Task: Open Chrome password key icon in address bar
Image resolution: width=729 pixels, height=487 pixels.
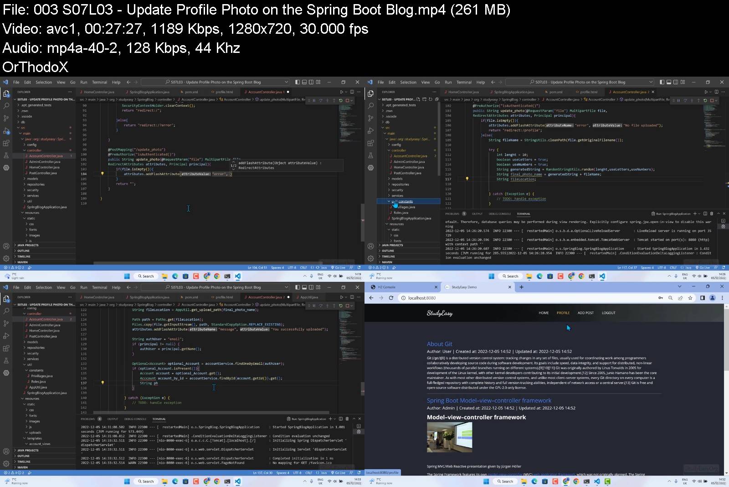Action: (x=660, y=298)
